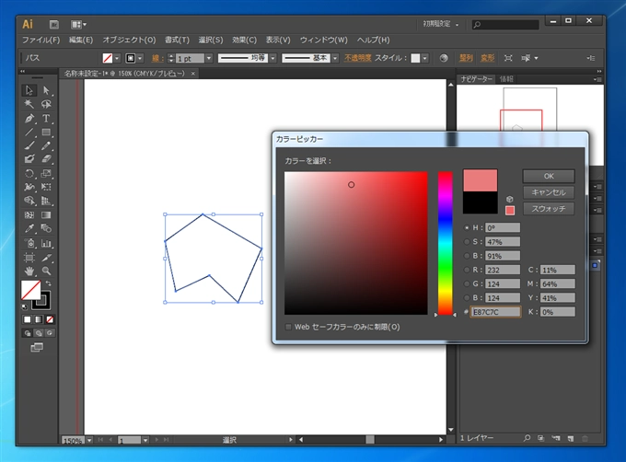Open the zoom level 150% dropdown
The height and width of the screenshot is (462, 626).
[x=89, y=440]
